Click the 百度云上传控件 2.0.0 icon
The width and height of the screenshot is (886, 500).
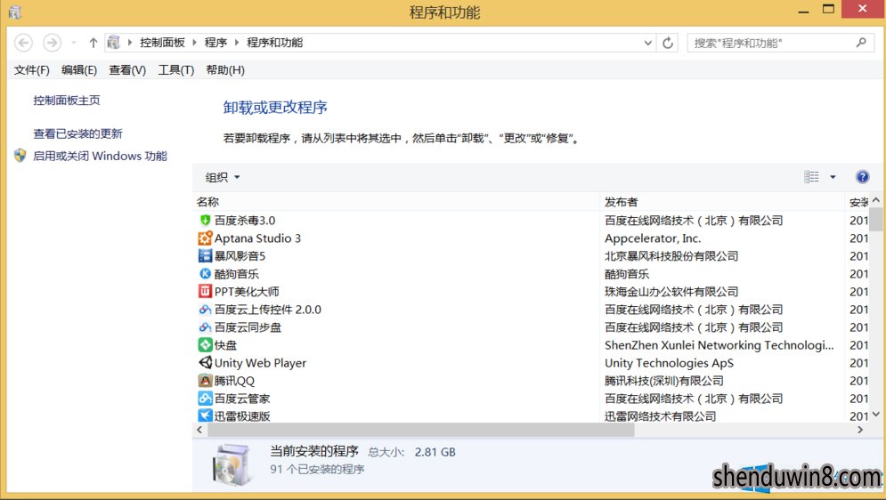tap(205, 310)
